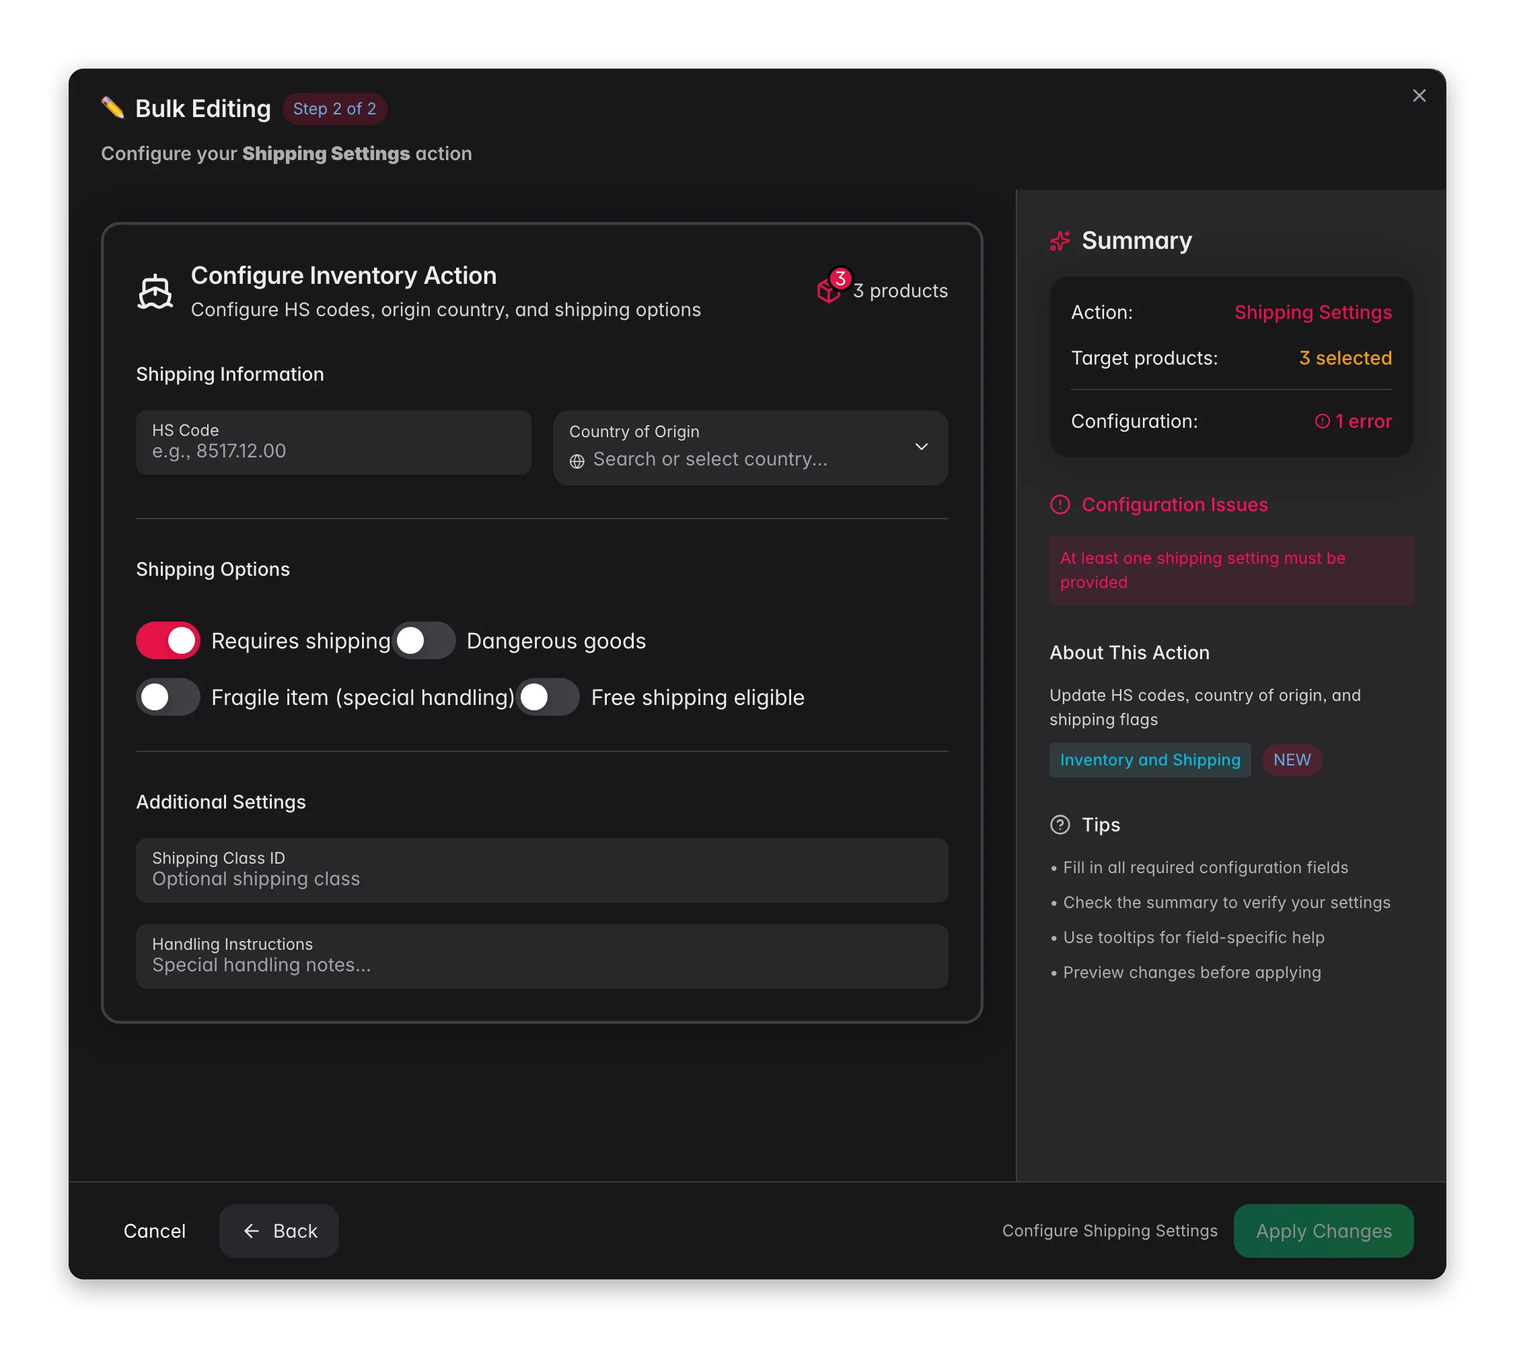This screenshot has width=1515, height=1348.
Task: Click the alert icon beside Configuration Issues
Action: pos(1060,504)
